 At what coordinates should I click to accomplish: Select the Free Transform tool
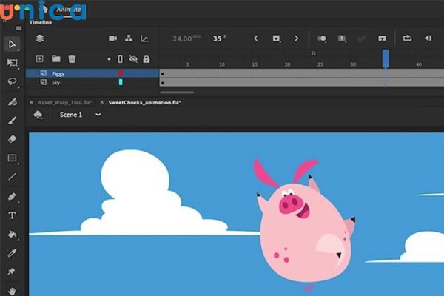coord(12,63)
